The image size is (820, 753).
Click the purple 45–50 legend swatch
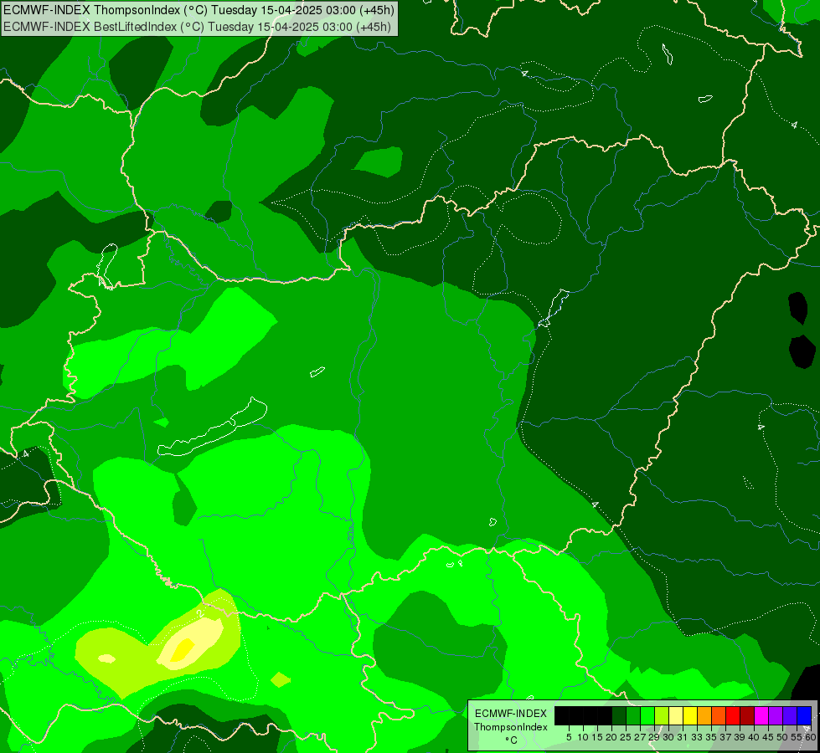click(775, 715)
